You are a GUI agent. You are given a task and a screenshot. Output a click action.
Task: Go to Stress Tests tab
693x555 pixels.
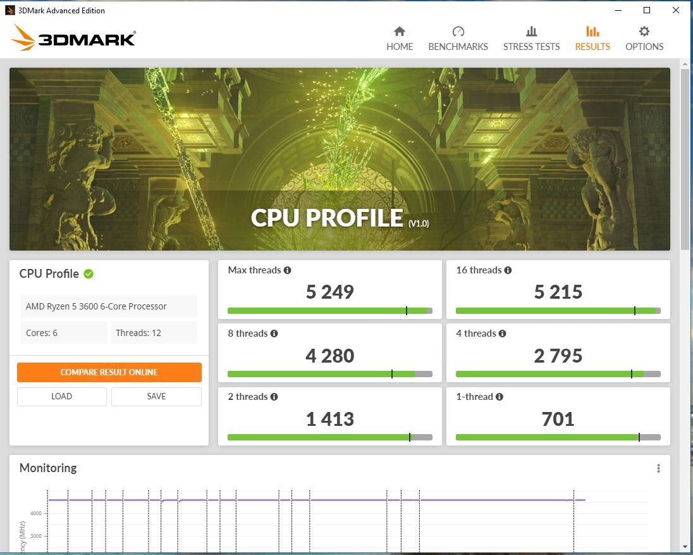click(531, 39)
